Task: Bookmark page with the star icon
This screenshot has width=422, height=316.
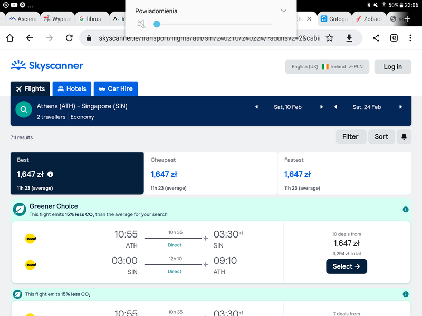Action: pyautogui.click(x=329, y=38)
